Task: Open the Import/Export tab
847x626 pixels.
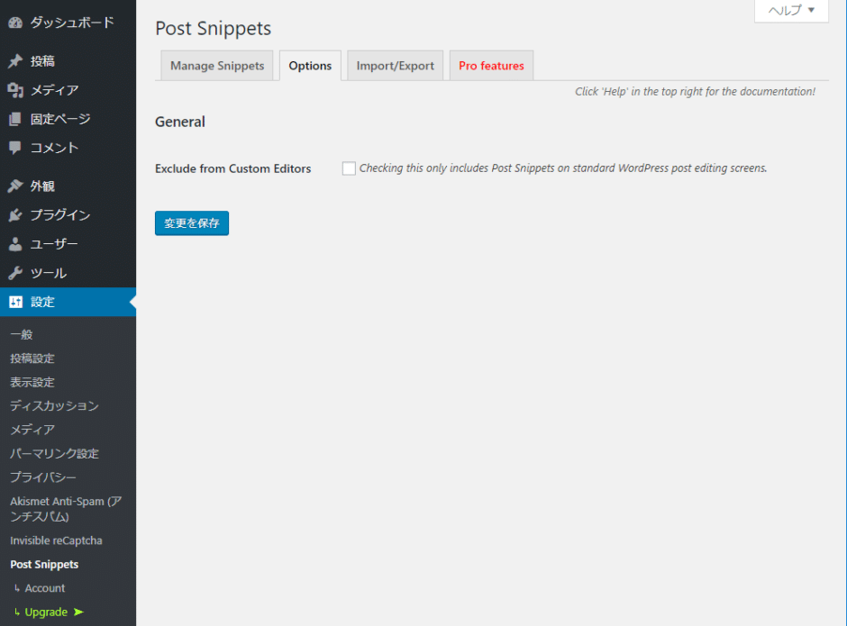Action: tap(395, 66)
